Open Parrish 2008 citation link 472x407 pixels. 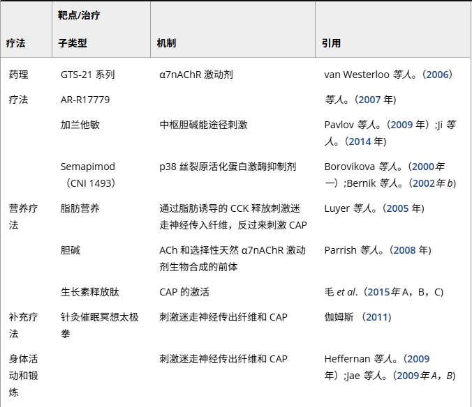[404, 250]
